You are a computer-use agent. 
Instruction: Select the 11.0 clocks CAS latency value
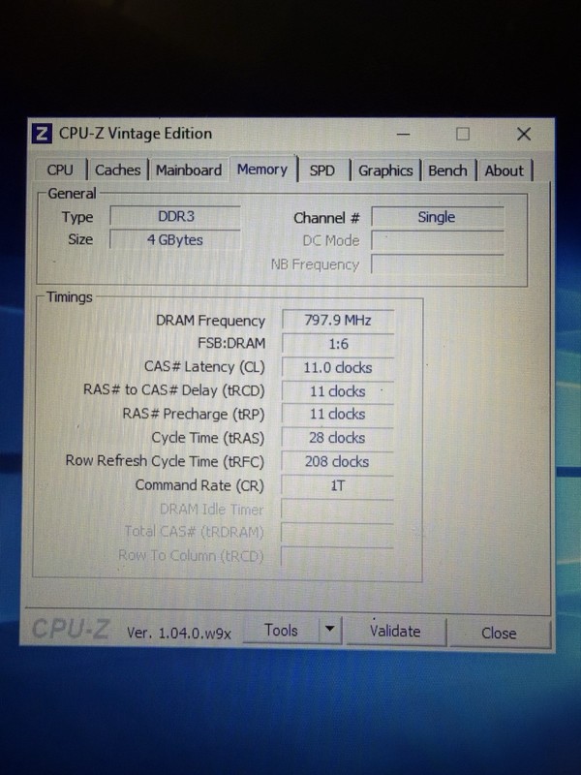(338, 367)
